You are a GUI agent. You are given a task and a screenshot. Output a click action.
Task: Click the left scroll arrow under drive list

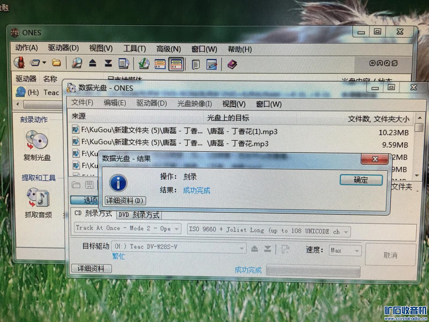[x=18, y=104]
